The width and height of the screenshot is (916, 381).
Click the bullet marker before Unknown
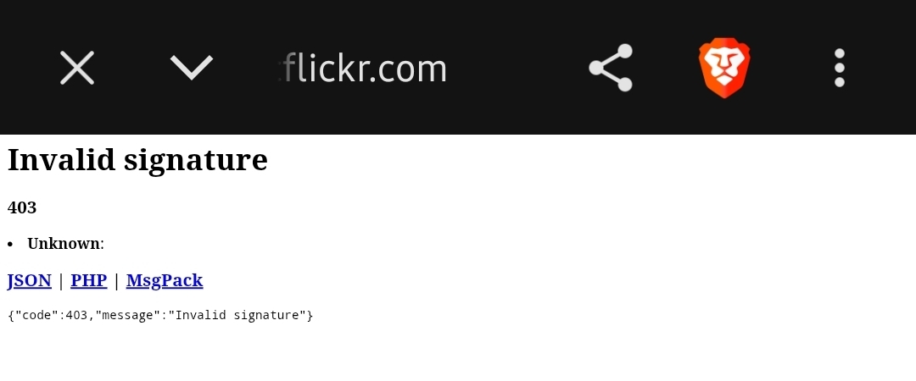(10, 245)
